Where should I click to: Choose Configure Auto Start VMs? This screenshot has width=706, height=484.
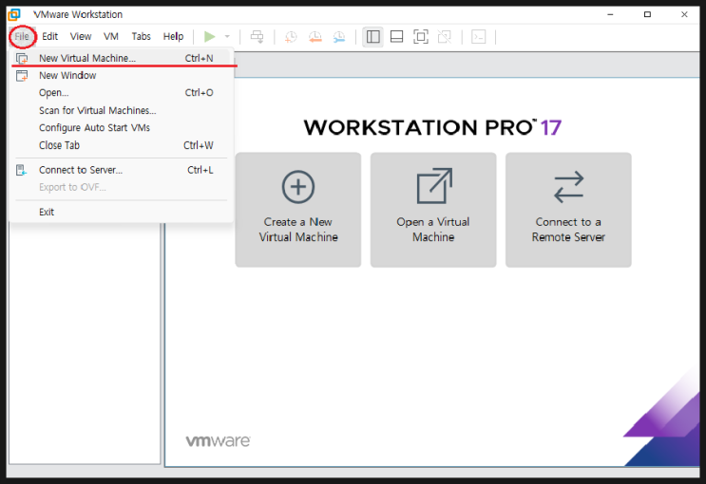(121, 128)
